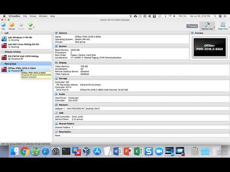Click the cloud upload menu bar icon

pos(135,16)
